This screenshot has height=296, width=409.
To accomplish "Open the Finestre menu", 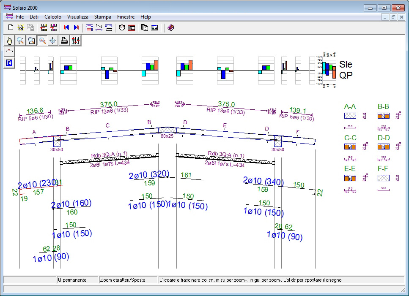I will [126, 17].
